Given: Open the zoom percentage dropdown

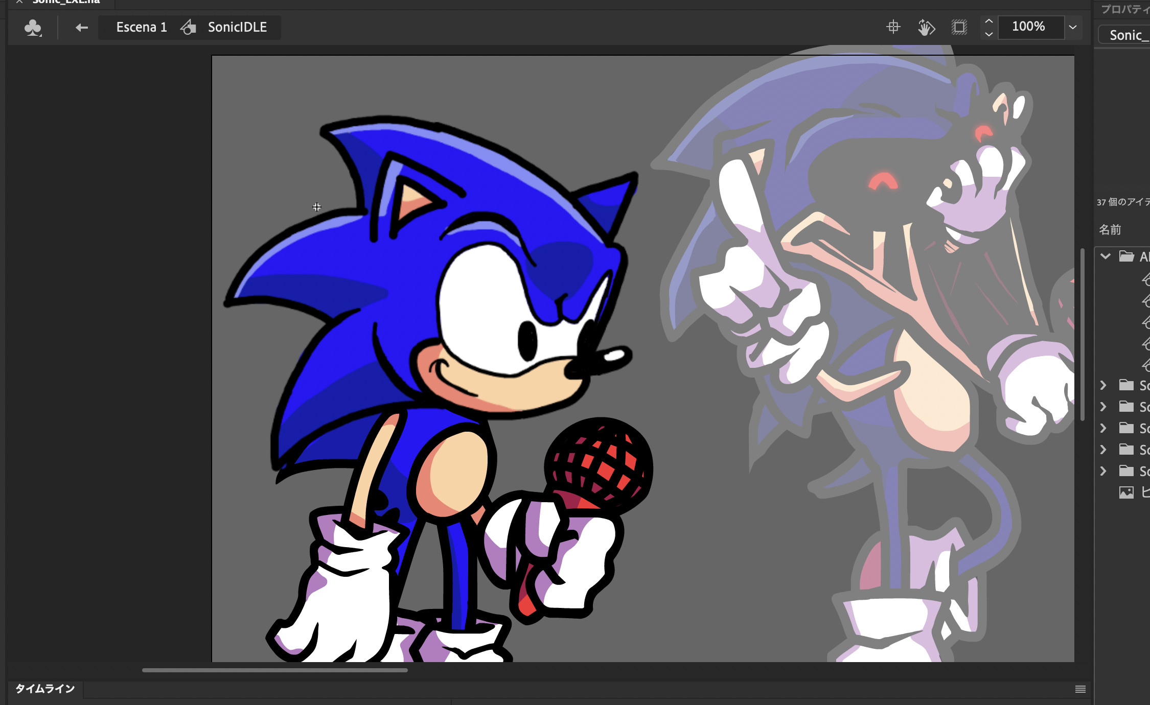Looking at the screenshot, I should 1072,27.
